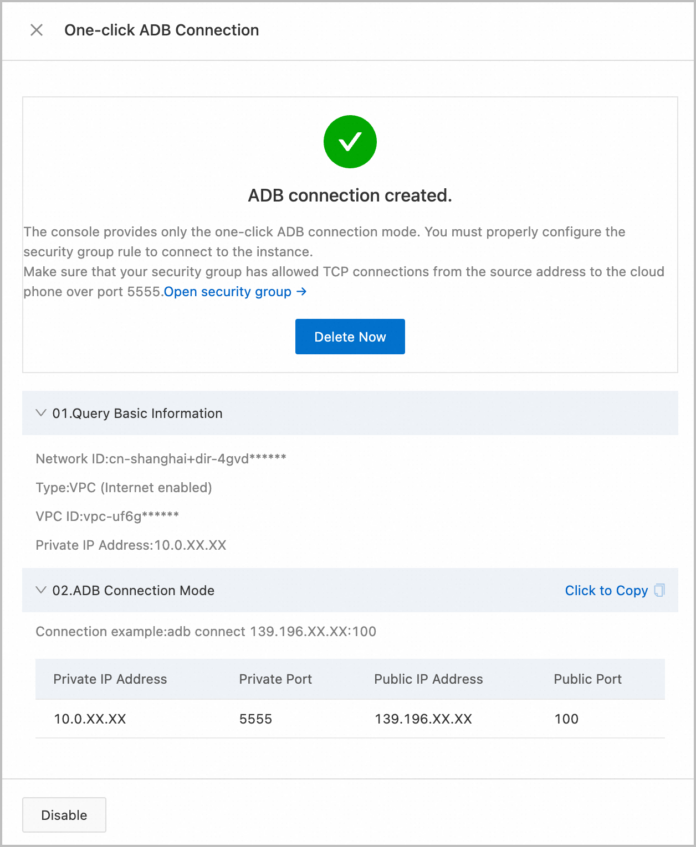The height and width of the screenshot is (847, 696).
Task: Click the copy icon beside Click to Copy
Action: click(x=659, y=590)
